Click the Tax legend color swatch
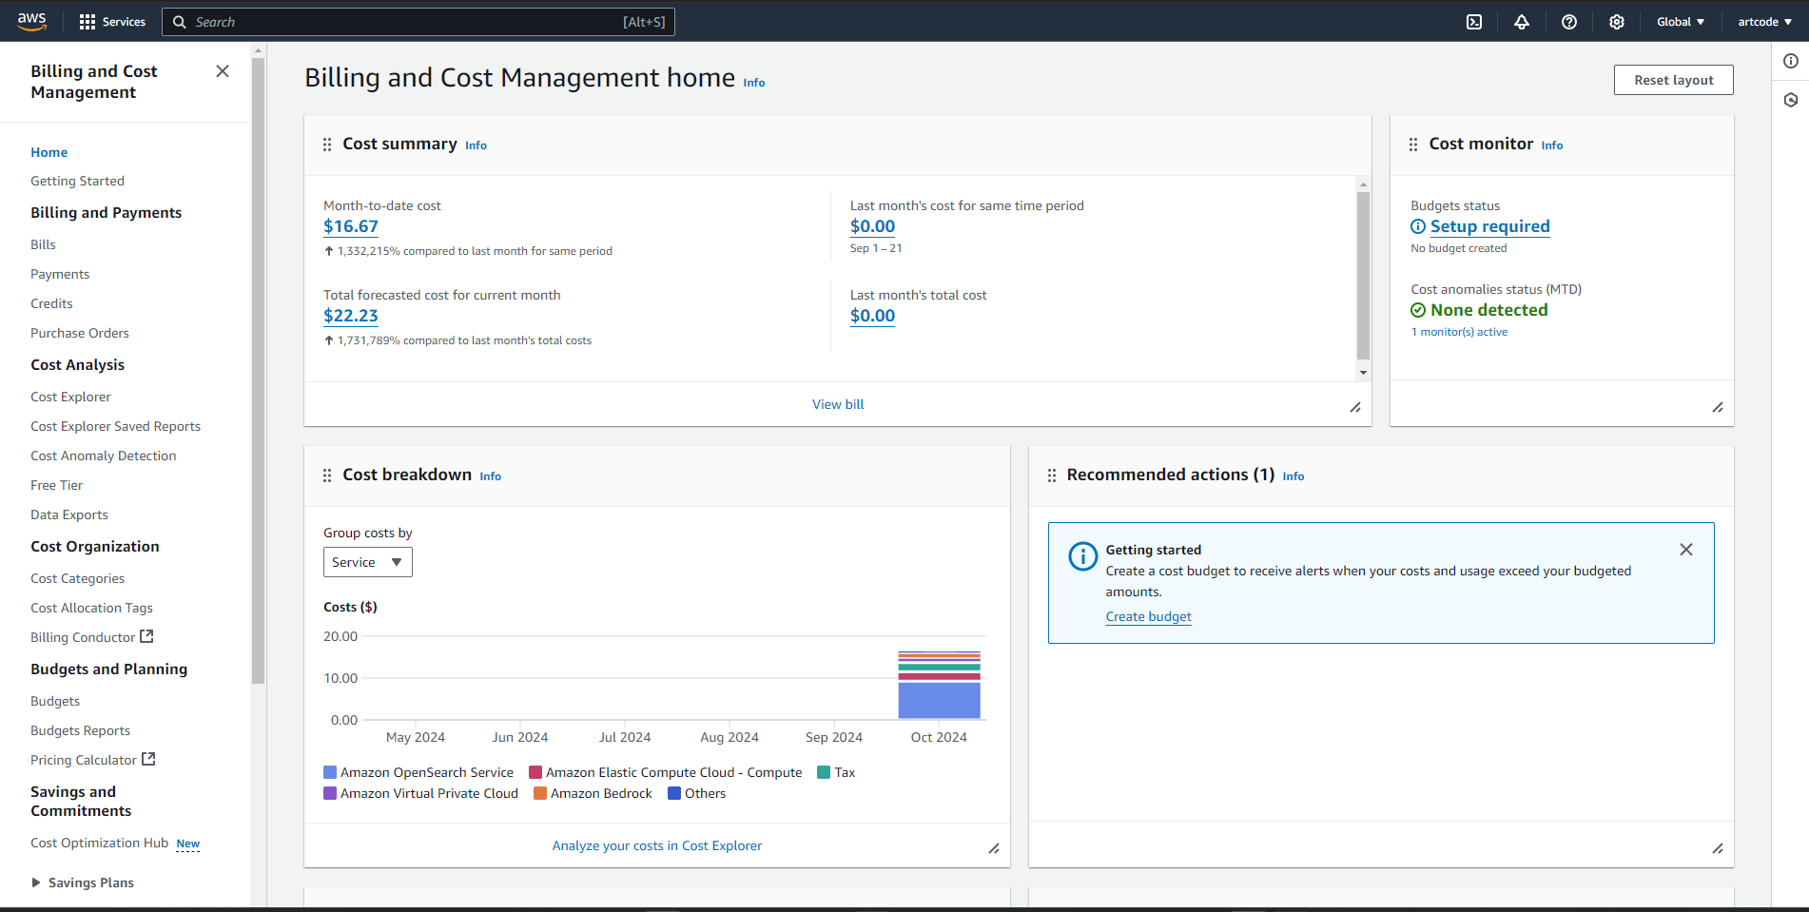Image resolution: width=1809 pixels, height=912 pixels. click(x=825, y=772)
